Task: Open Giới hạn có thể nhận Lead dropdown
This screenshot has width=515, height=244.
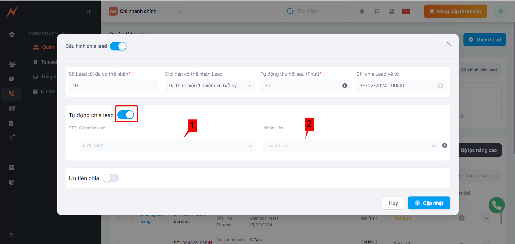Action: click(x=209, y=86)
